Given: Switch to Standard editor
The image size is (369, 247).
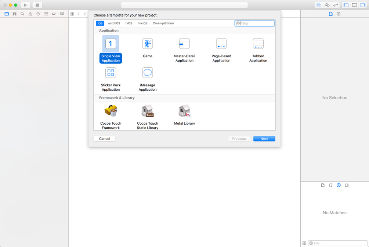Looking at the screenshot, I should pos(319,5).
